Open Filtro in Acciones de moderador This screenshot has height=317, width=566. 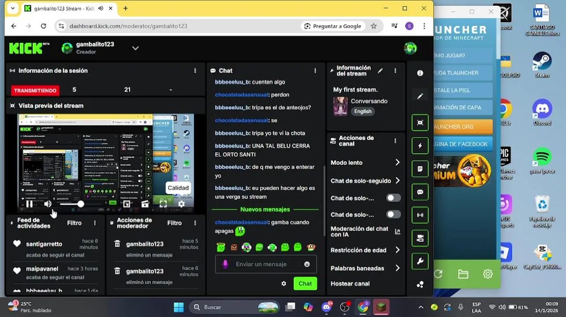(x=175, y=223)
